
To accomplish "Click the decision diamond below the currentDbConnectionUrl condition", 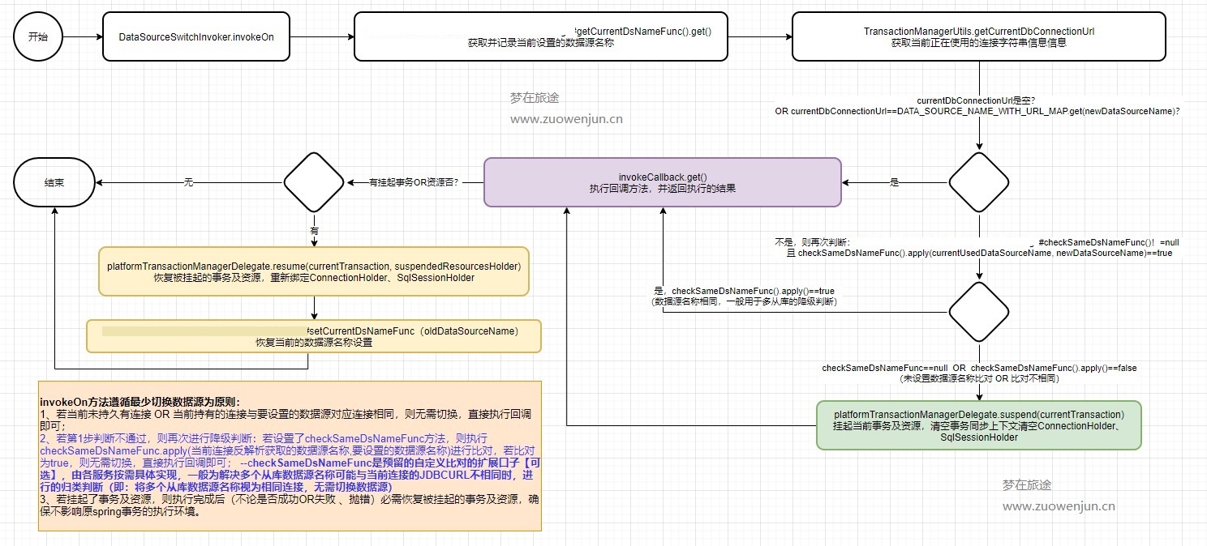I will 978,182.
